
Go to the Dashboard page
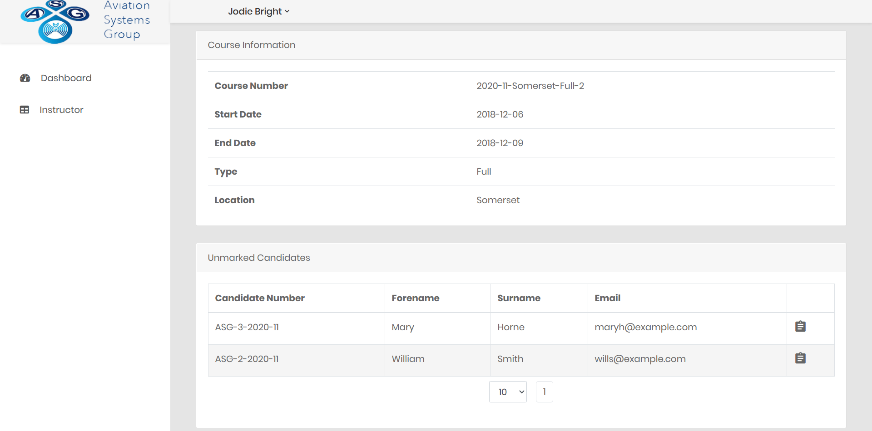tap(66, 78)
